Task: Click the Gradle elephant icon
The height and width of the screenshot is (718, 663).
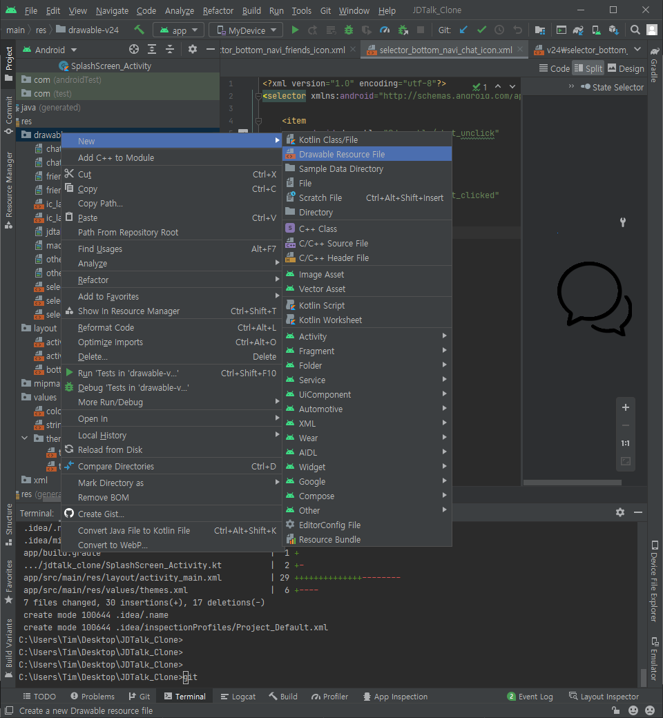Action: [x=655, y=52]
